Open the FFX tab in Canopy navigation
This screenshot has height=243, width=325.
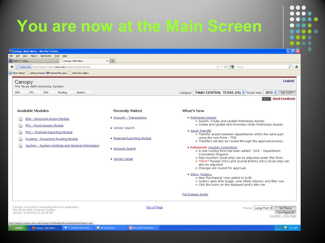point(31,92)
